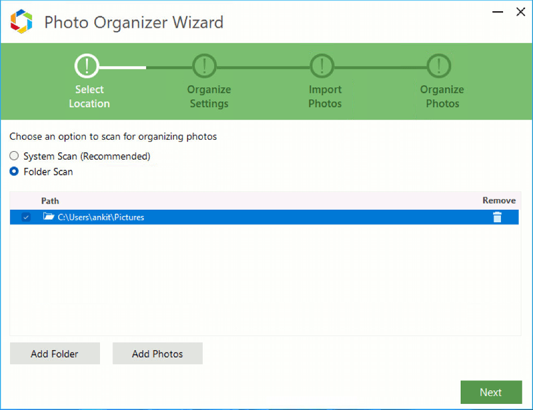Proceed with the Next button

[x=491, y=393]
